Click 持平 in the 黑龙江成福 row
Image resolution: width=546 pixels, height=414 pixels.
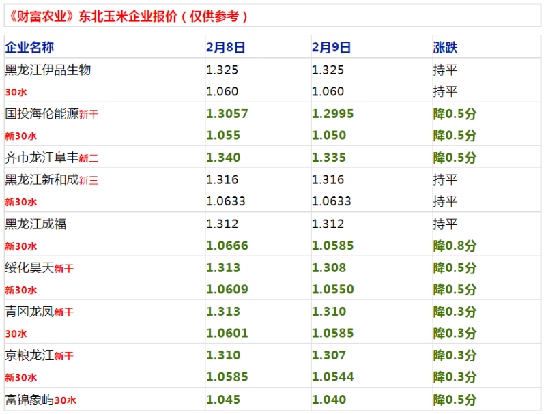(445, 224)
